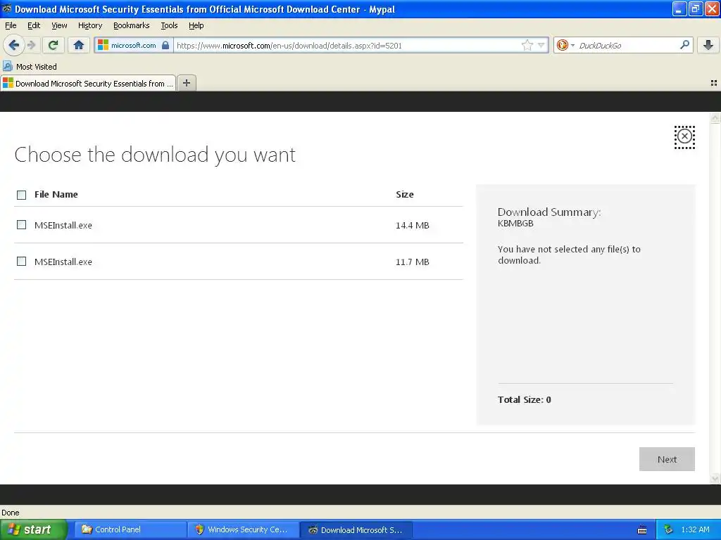Open the Bookmarks menu

click(131, 25)
